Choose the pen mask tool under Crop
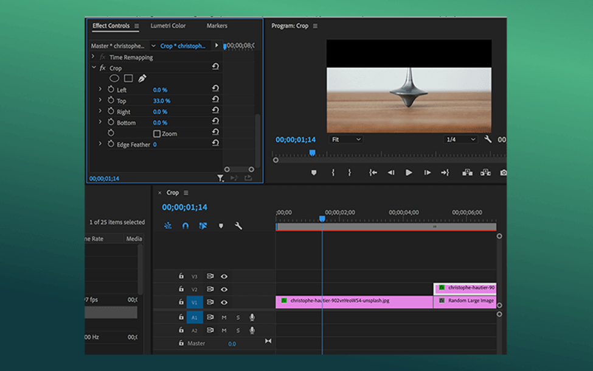 coord(142,79)
